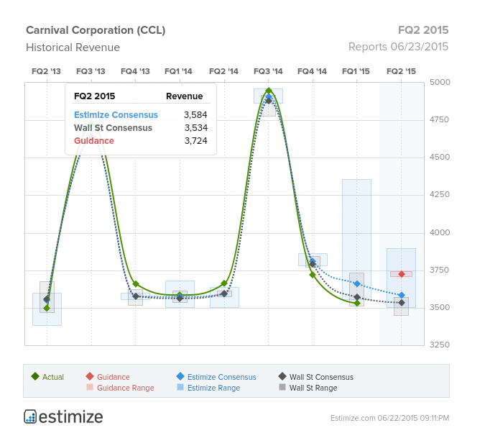The height and width of the screenshot is (446, 485).
Task: Select the FQ2 '15 quarter label
Action: tap(401, 71)
